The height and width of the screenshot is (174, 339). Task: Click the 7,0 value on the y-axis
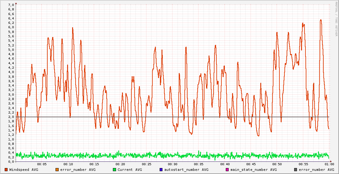point(11,5)
